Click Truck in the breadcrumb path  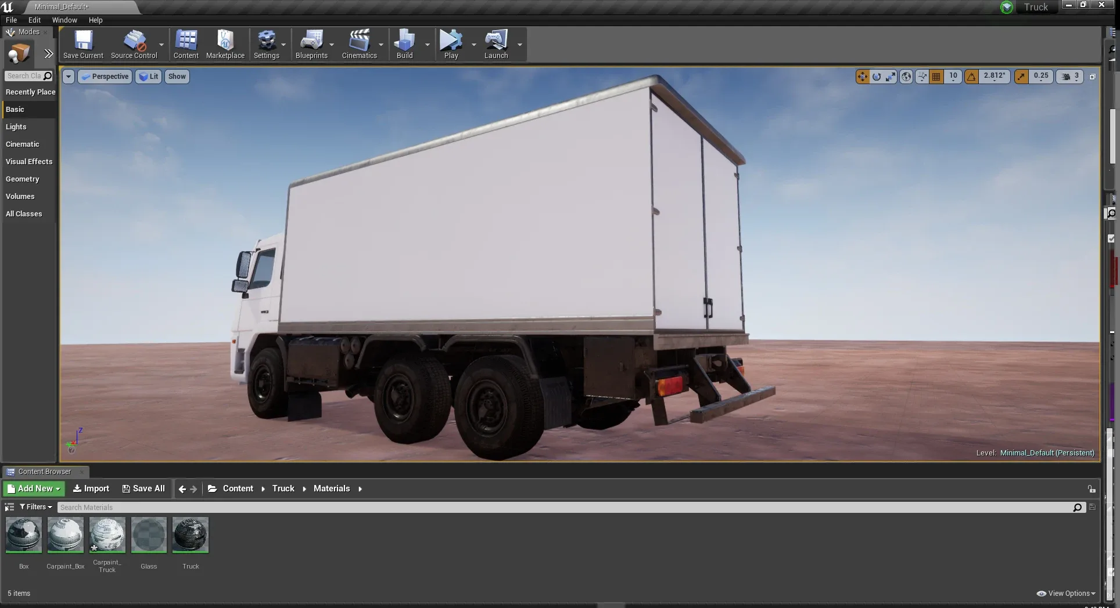[283, 488]
